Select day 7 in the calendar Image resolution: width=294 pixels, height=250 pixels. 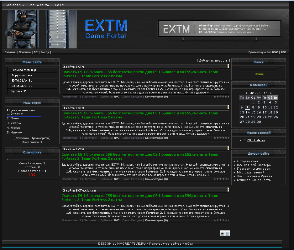click(248, 107)
